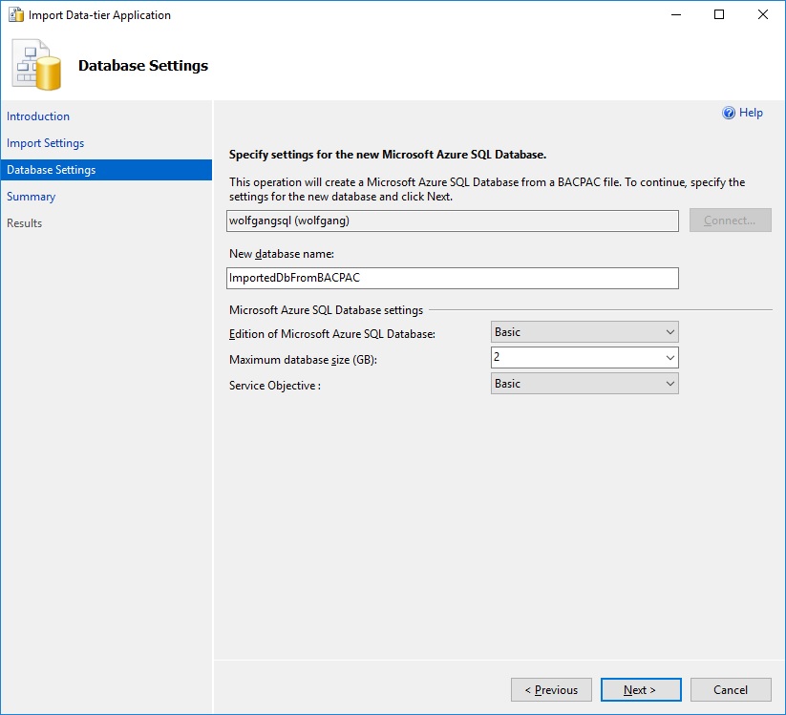Screen dimensions: 786x715
Task: Select the Import Settings step
Action: tap(47, 142)
